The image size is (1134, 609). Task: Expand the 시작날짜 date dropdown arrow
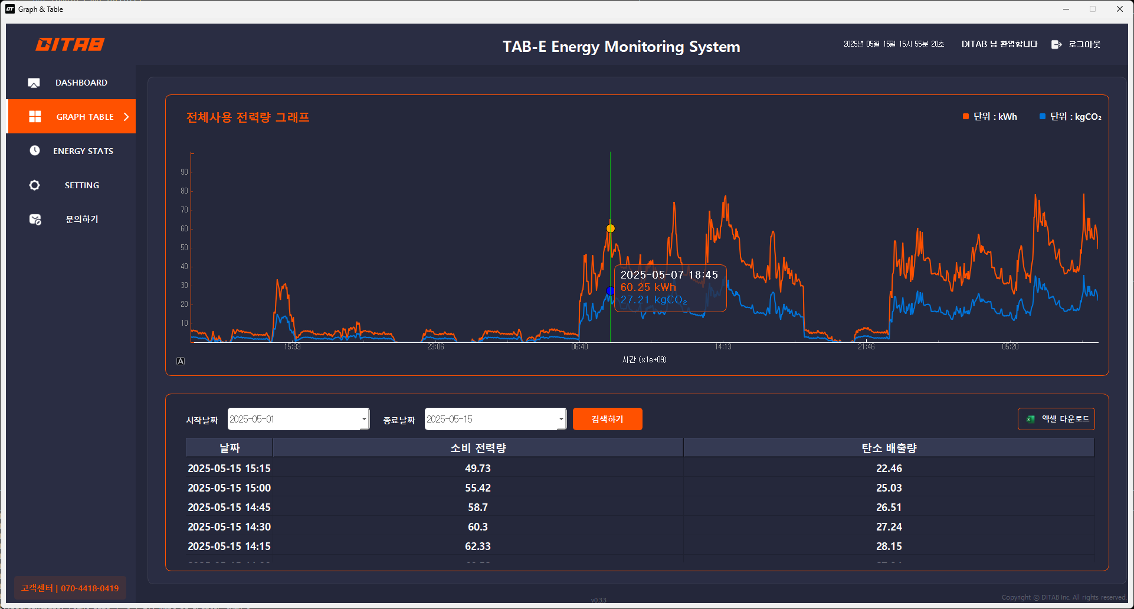pyautogui.click(x=364, y=419)
